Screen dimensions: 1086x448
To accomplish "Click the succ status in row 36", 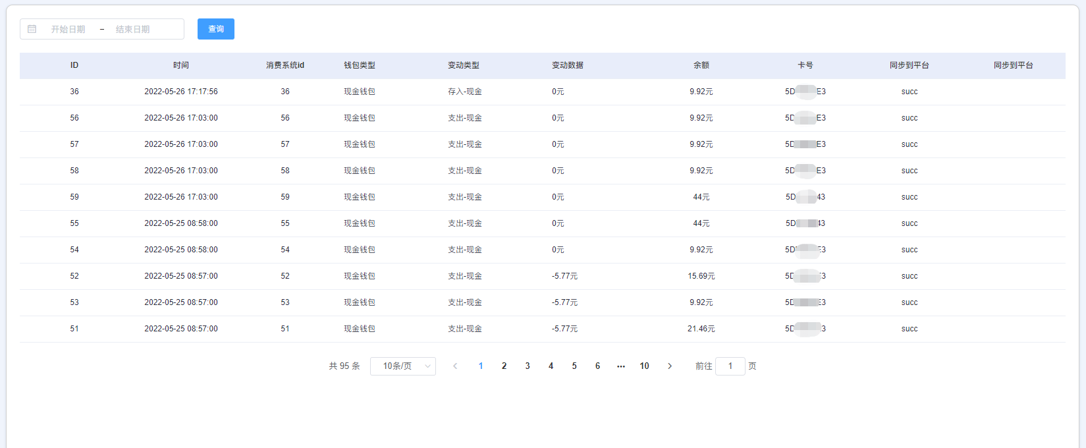I will pos(910,92).
